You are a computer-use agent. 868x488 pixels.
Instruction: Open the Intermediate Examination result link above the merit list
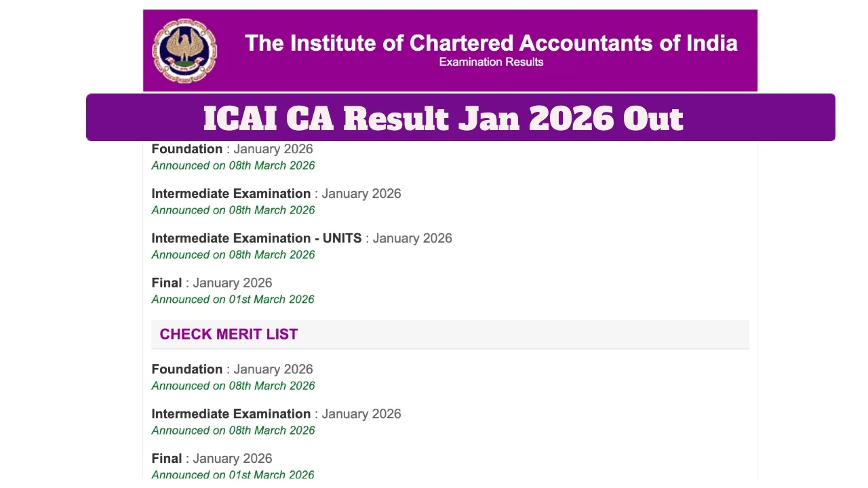[231, 194]
